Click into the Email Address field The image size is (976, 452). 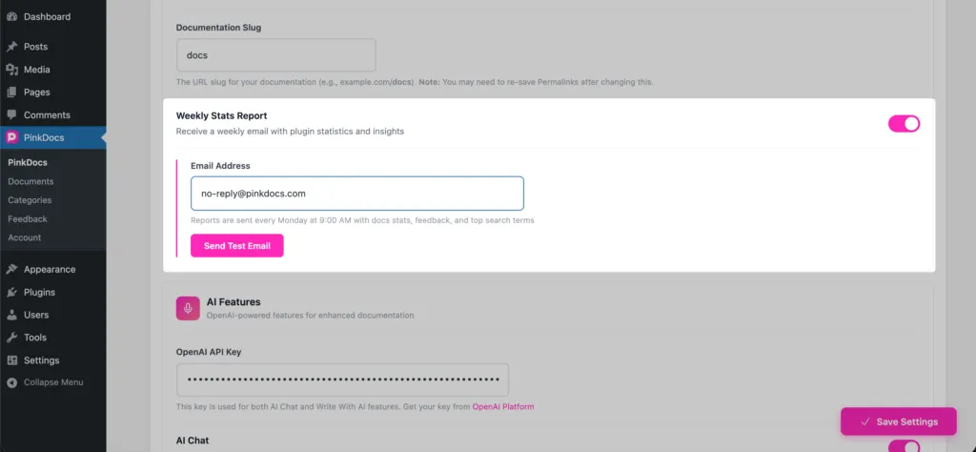[356, 194]
